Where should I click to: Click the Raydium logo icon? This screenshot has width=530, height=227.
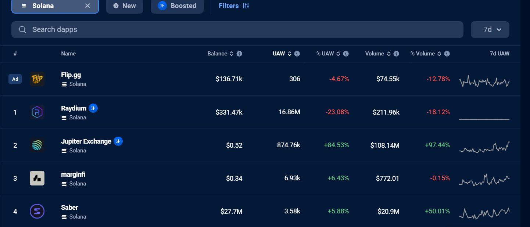[x=37, y=112]
